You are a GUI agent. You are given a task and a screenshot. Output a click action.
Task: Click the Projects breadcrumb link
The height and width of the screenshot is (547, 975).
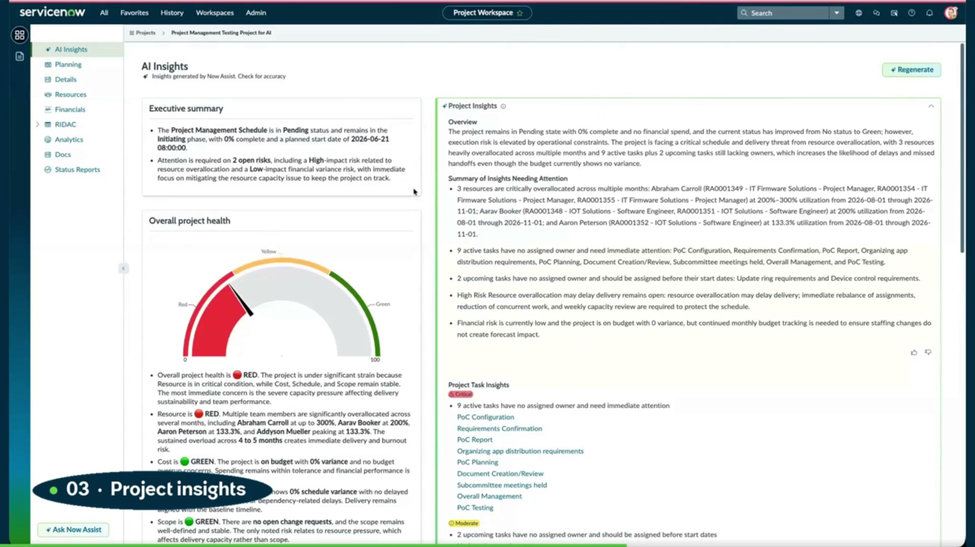pos(145,33)
